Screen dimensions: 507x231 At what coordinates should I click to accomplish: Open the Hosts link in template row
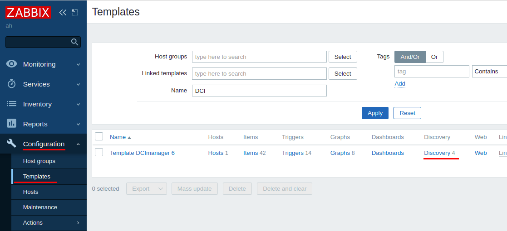(x=216, y=153)
